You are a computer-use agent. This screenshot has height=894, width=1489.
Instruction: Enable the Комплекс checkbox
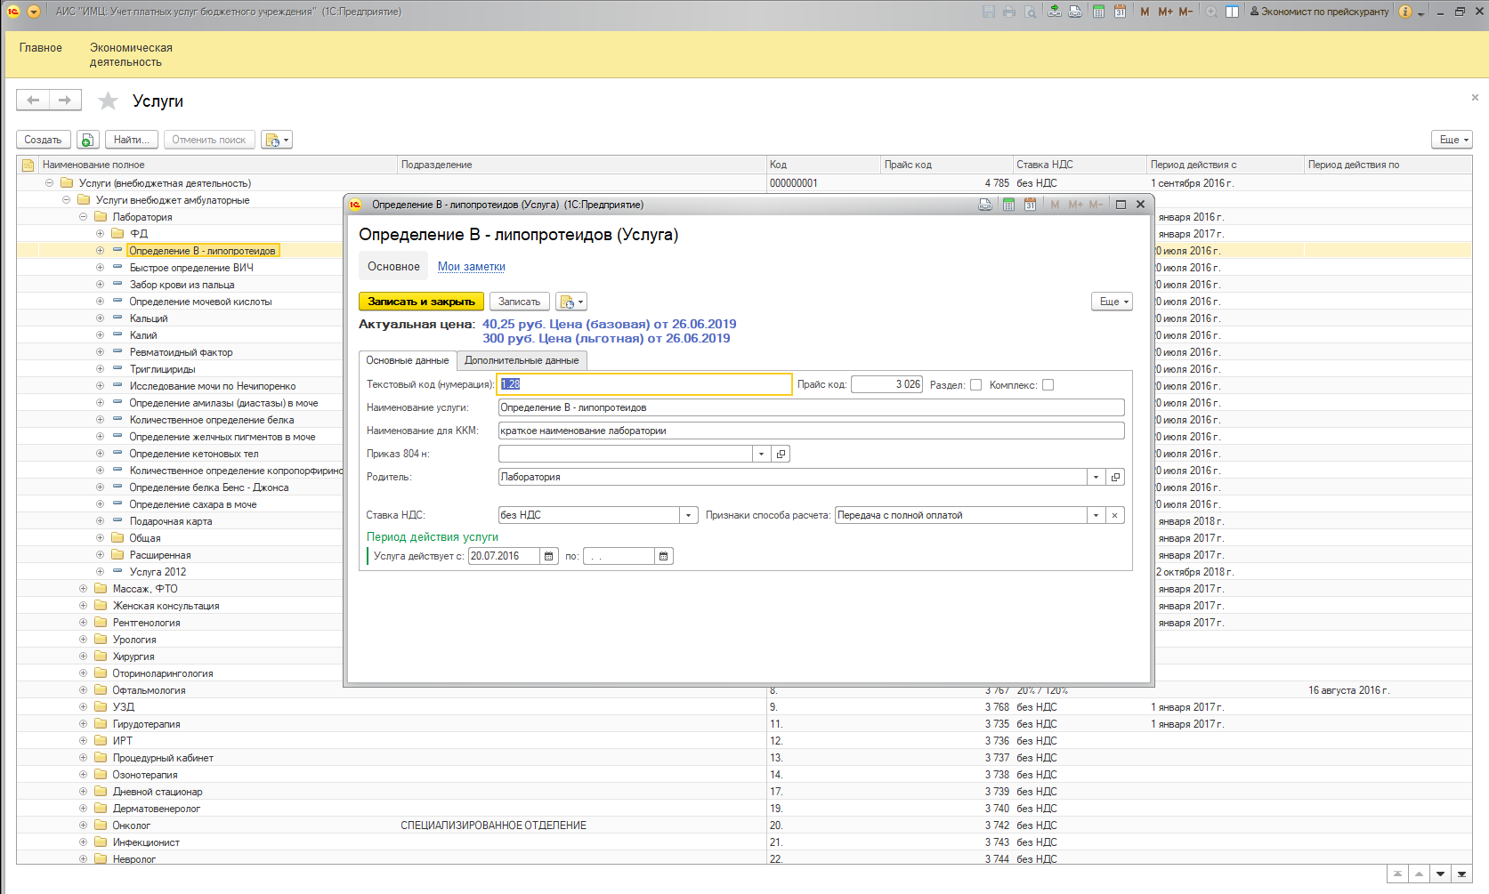coord(1048,385)
